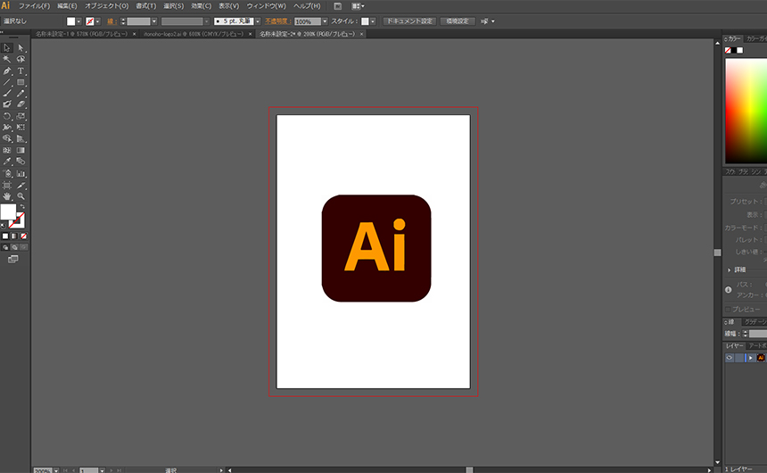This screenshot has width=767, height=473.
Task: Enable the プレビュー checkbox
Action: (728, 309)
